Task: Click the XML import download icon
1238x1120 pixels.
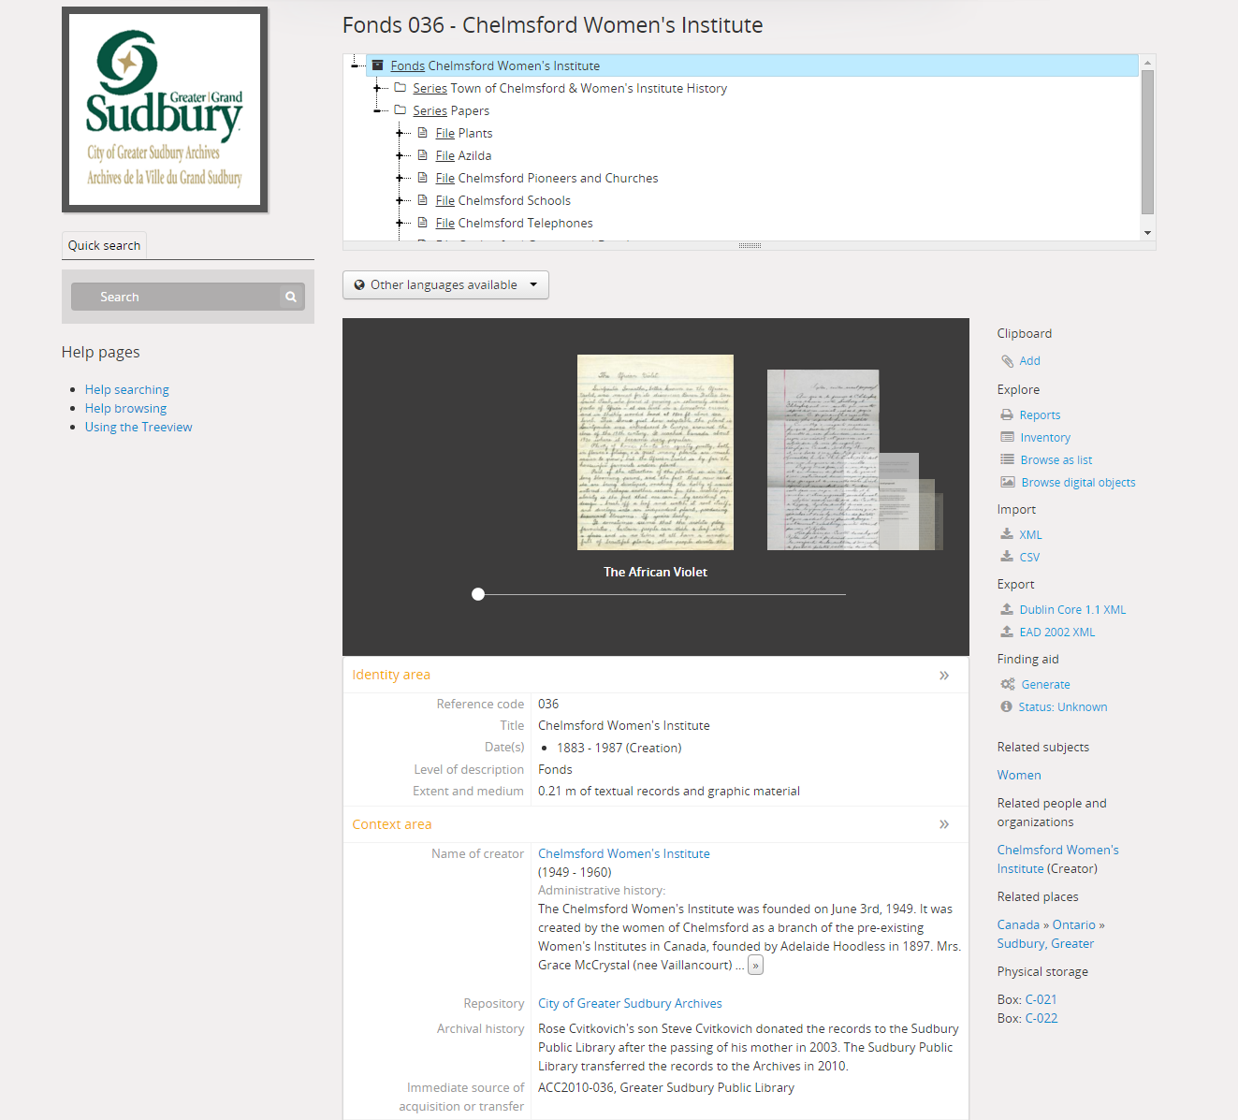Action: [x=1007, y=533]
